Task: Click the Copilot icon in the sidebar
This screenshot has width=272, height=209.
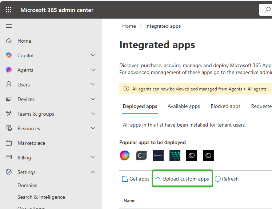Action: point(9,55)
